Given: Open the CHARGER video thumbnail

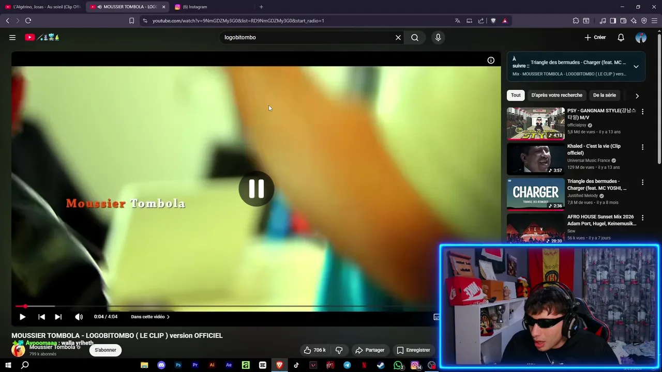Looking at the screenshot, I should [x=536, y=194].
